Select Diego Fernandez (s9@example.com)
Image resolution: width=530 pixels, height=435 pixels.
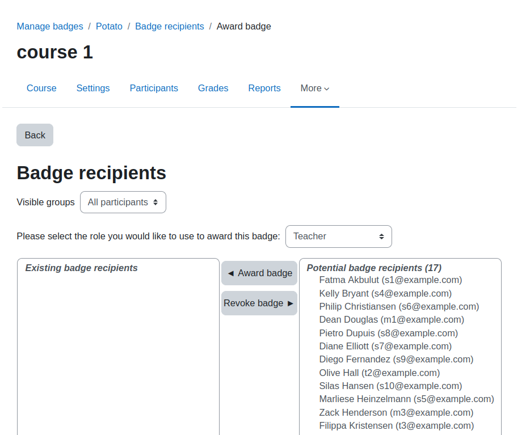point(396,360)
